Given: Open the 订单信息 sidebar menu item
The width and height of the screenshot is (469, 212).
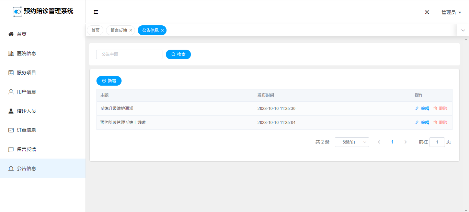Looking at the screenshot, I should click(x=26, y=130).
